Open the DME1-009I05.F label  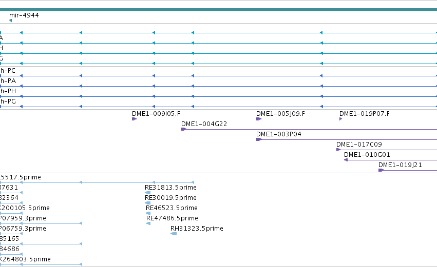[156, 114]
